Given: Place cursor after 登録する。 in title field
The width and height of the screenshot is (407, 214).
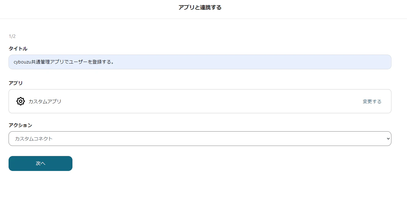Looking at the screenshot, I should click(x=114, y=62).
